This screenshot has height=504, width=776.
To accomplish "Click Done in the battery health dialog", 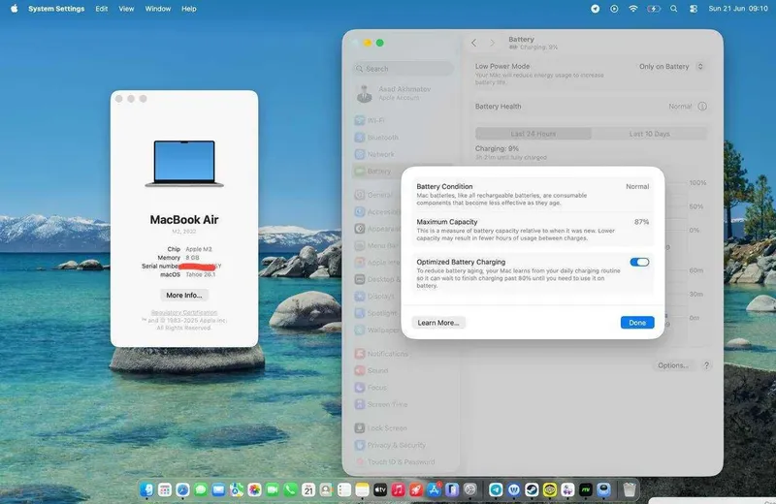I will tap(637, 323).
